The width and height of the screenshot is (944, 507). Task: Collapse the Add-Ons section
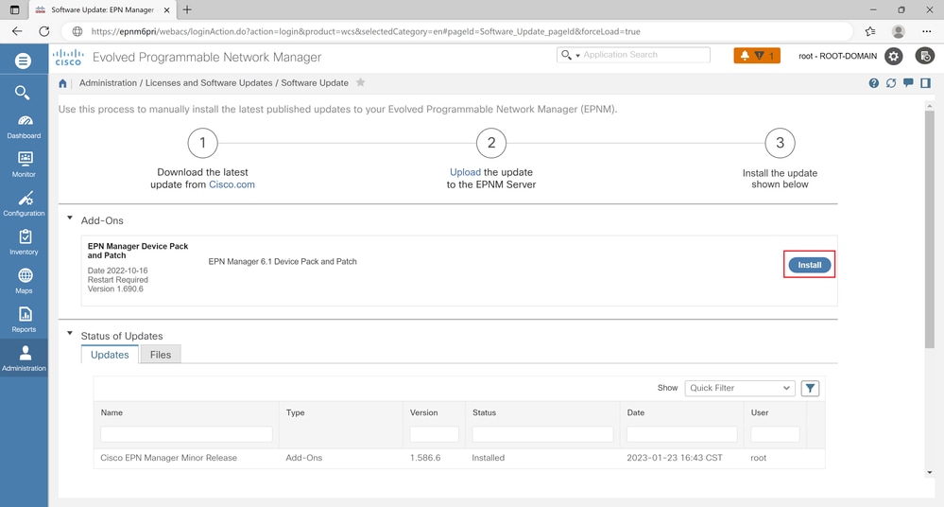70,218
